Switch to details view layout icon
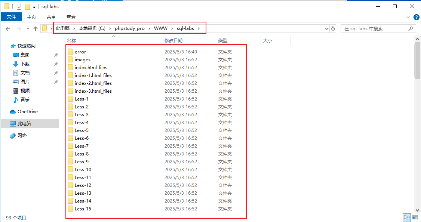Image resolution: width=421 pixels, height=222 pixels. point(407,218)
